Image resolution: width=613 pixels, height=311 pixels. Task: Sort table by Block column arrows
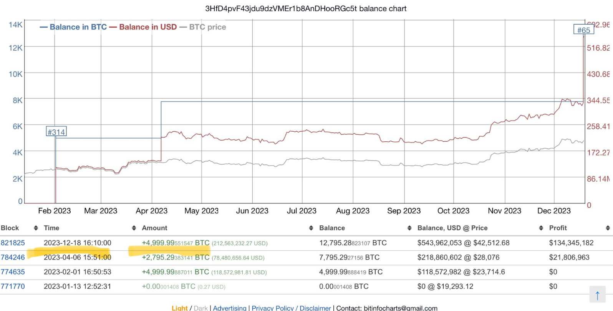point(36,228)
